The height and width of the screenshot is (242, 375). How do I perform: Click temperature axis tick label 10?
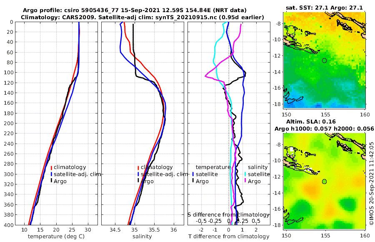point(25,229)
